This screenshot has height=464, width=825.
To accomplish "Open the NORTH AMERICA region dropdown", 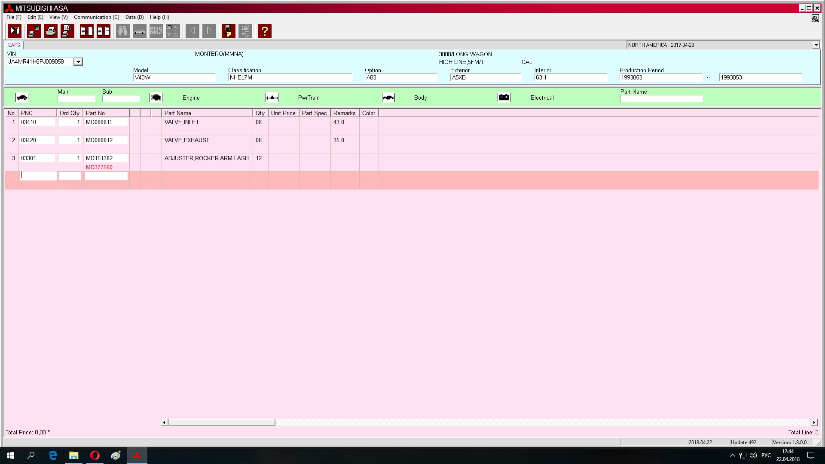I will click(816, 45).
